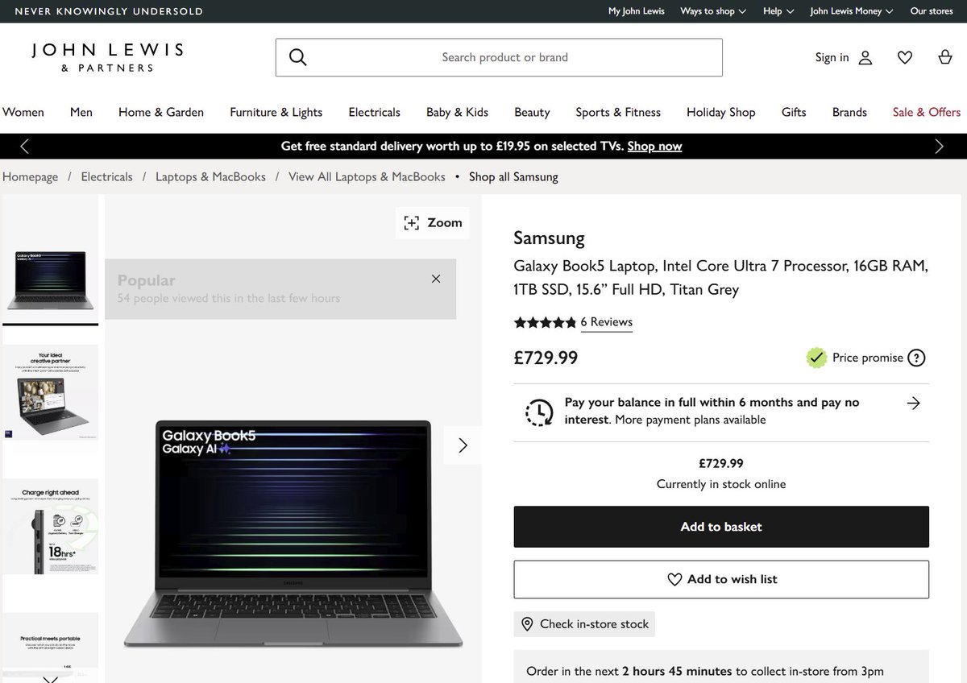This screenshot has height=683, width=967.
Task: Click the Zoom image button
Action: click(x=433, y=223)
